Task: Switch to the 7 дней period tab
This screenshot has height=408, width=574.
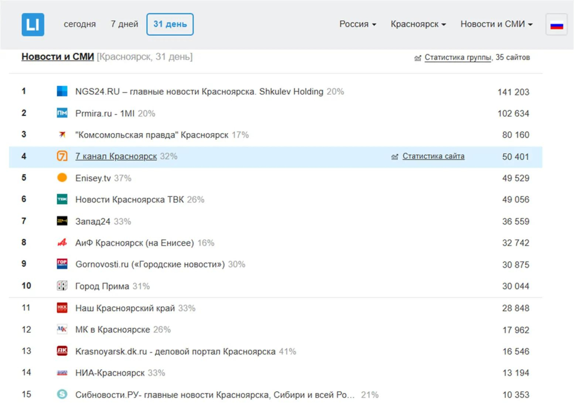Action: 124,24
